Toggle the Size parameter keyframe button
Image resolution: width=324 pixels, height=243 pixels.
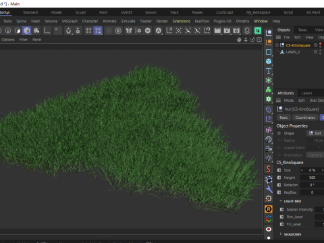point(279,170)
